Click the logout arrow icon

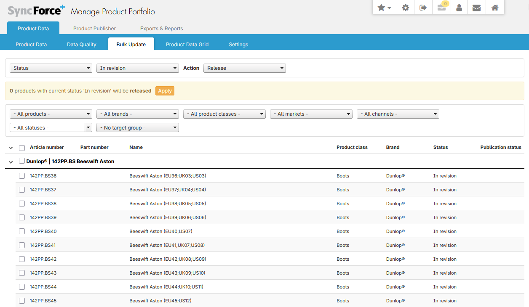point(423,8)
